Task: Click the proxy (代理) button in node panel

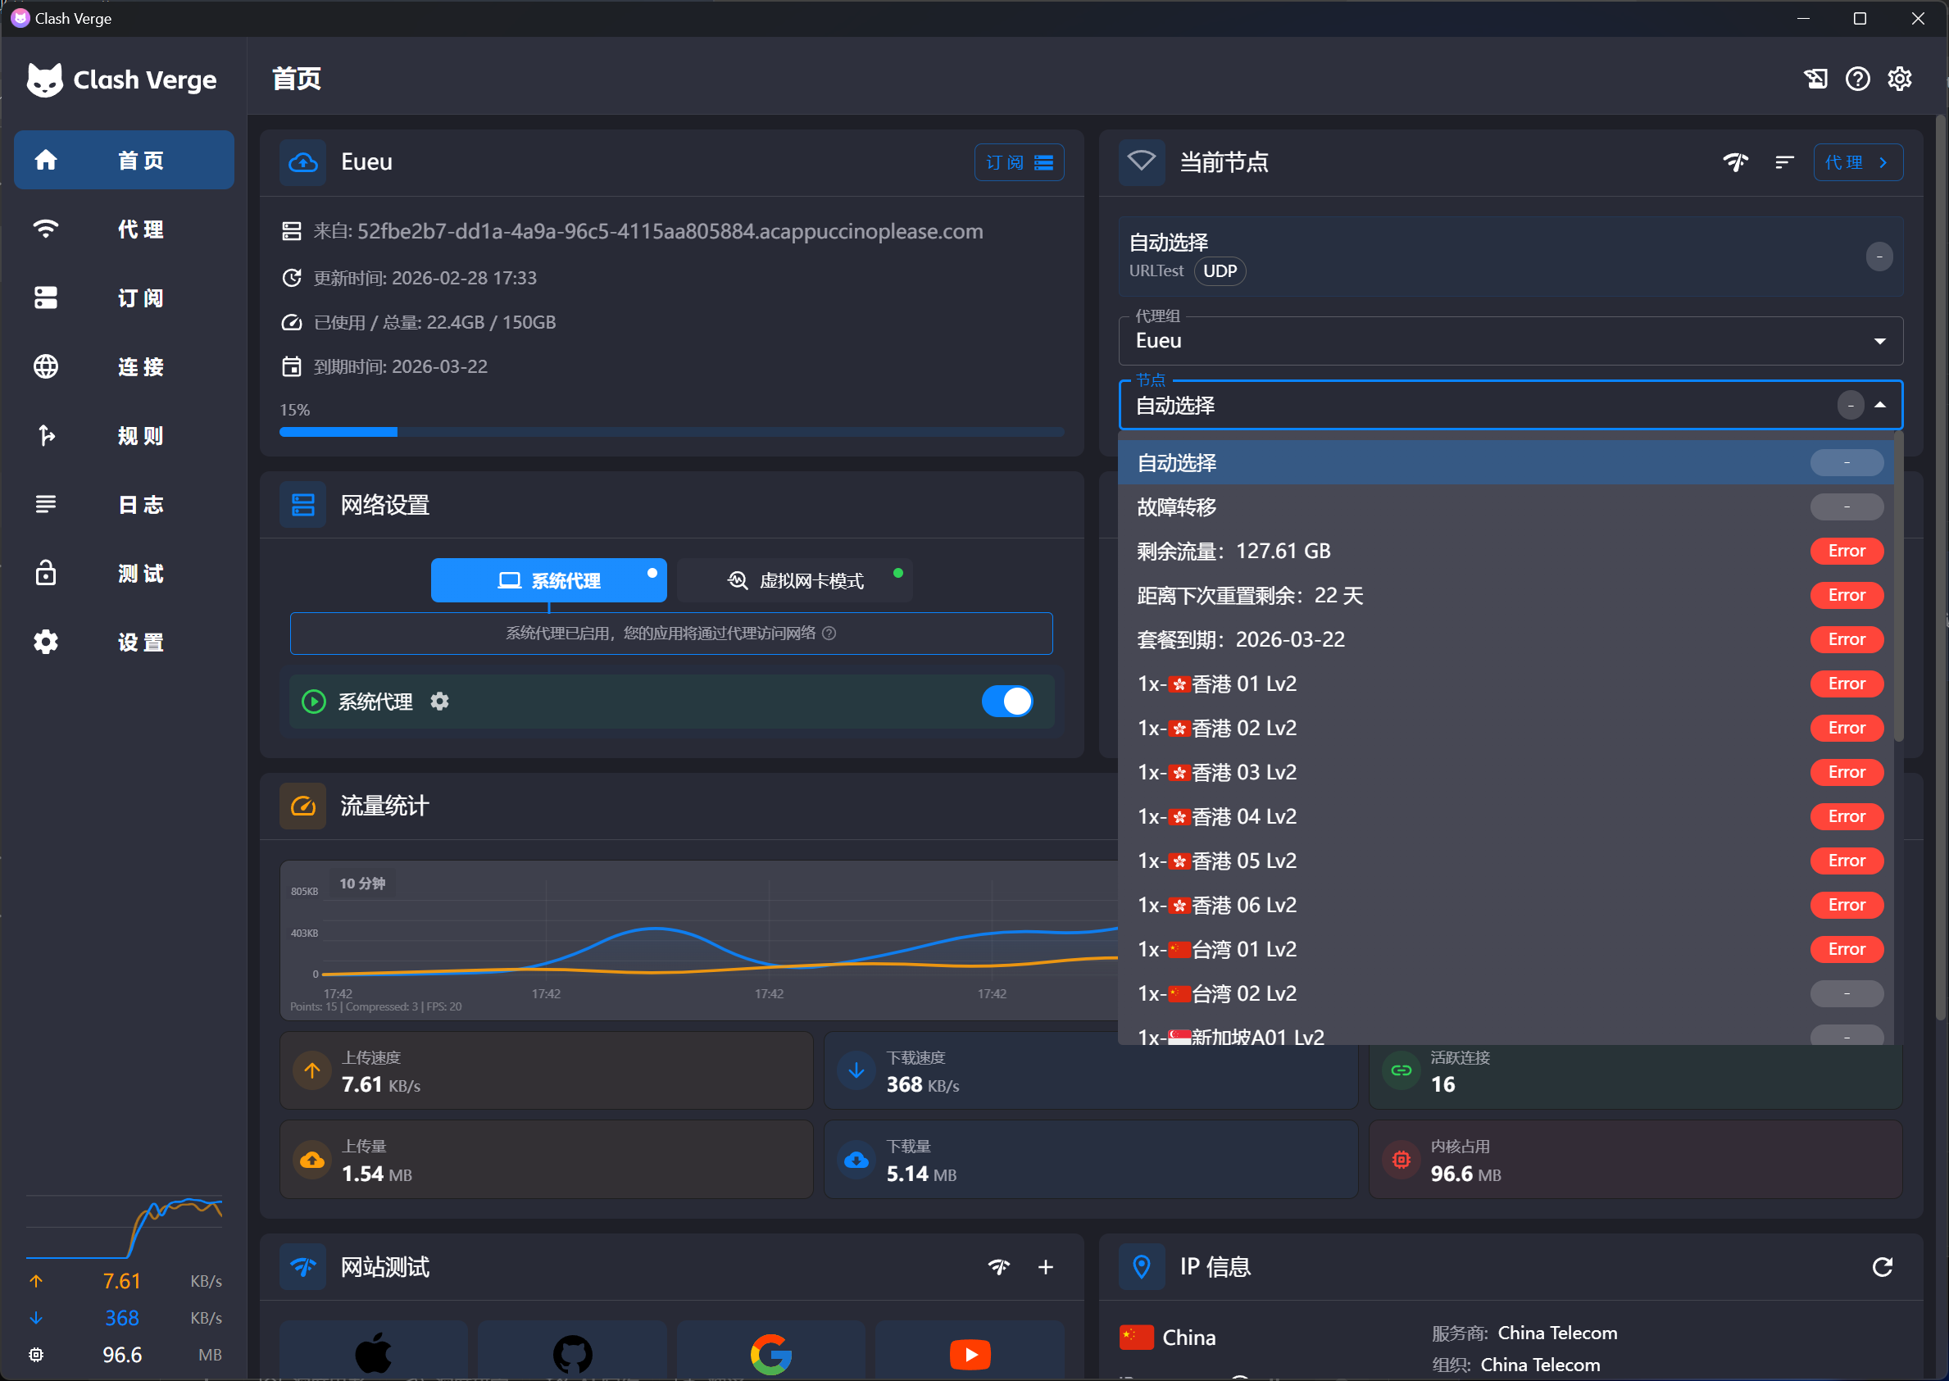Action: click(1857, 161)
